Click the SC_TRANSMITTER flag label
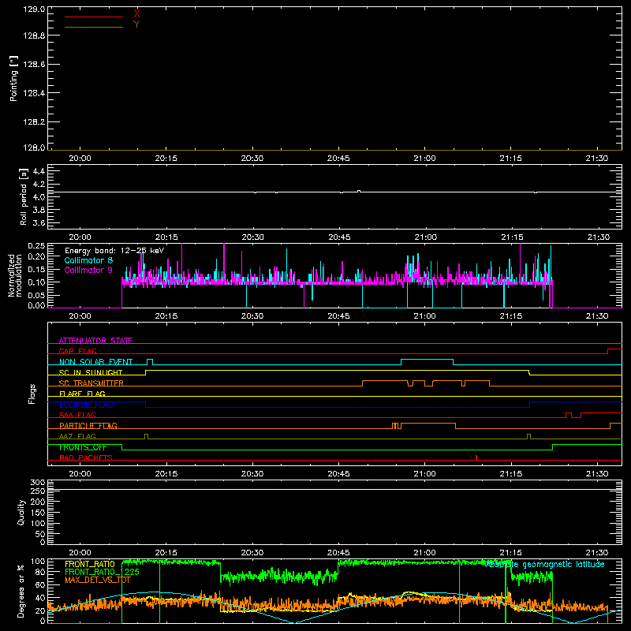Screen dimensions: 631x631 click(91, 383)
